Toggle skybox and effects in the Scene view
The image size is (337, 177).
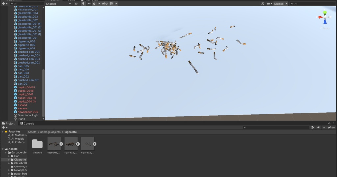pos(94,4)
